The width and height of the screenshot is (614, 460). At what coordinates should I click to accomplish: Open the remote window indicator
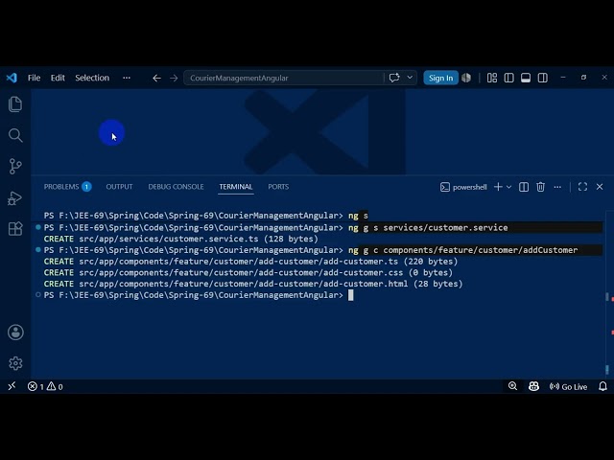click(12, 386)
